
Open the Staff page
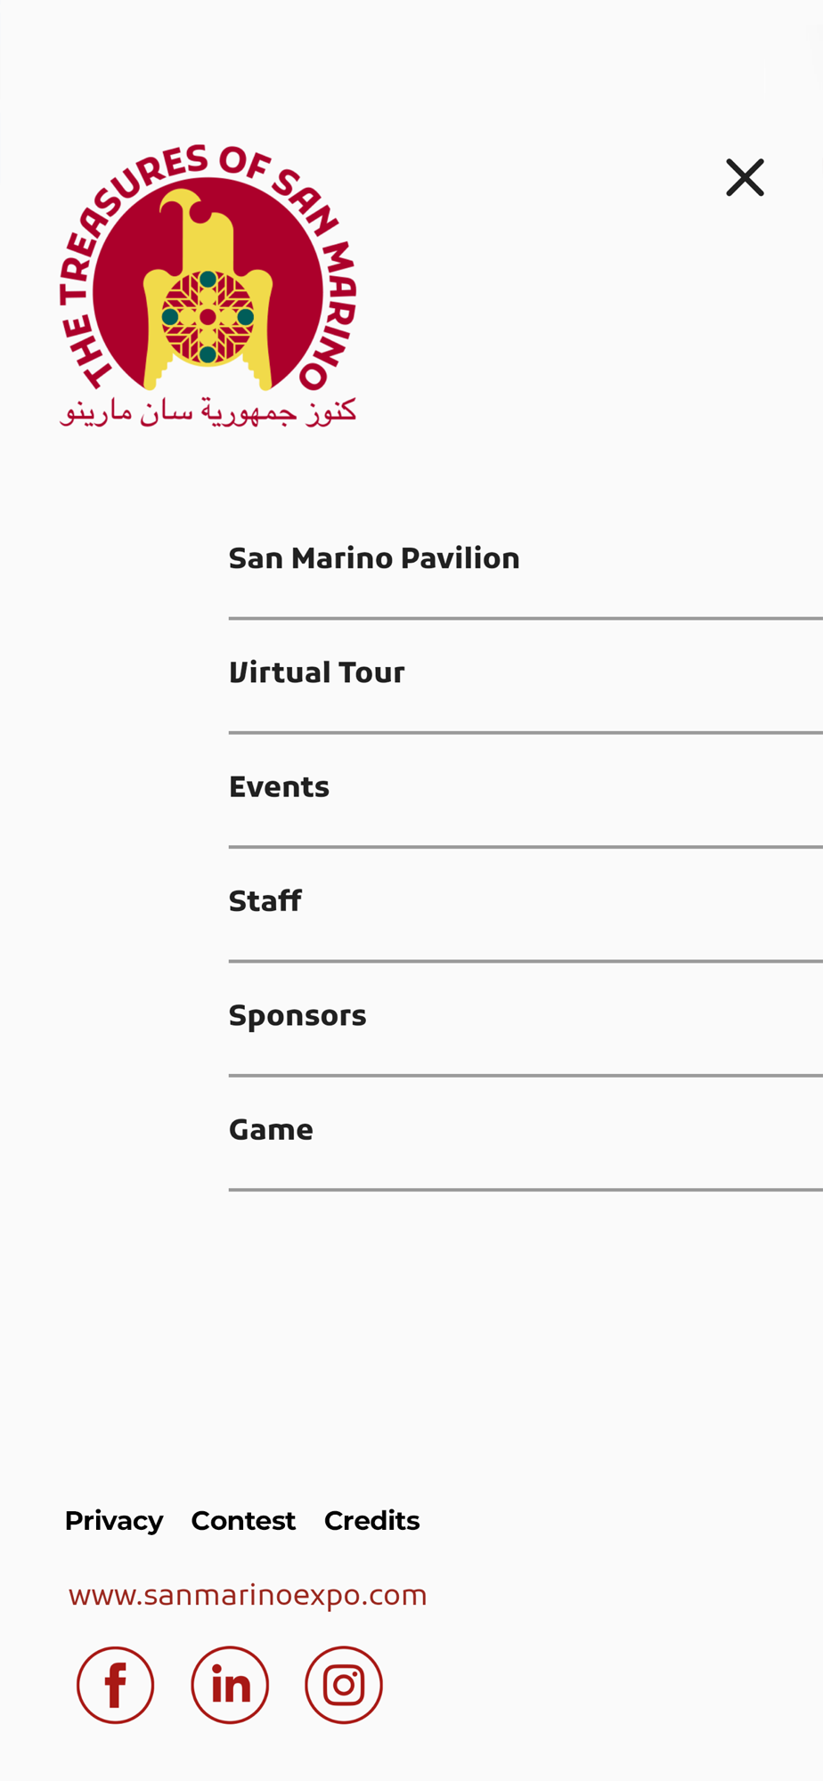[526, 902]
